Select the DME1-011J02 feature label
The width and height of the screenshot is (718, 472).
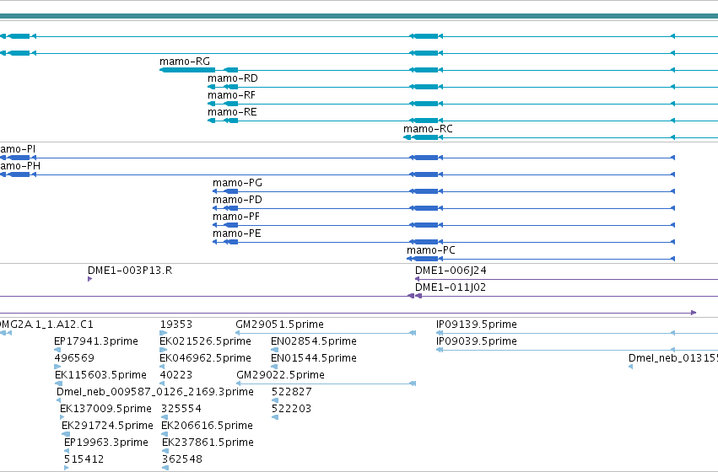pyautogui.click(x=451, y=287)
